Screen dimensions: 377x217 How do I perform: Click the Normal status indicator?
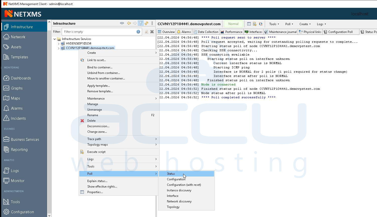[x=233, y=24]
